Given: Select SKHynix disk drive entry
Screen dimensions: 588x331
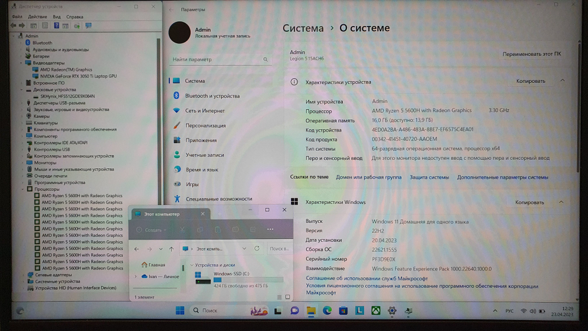Looking at the screenshot, I should tap(68, 96).
